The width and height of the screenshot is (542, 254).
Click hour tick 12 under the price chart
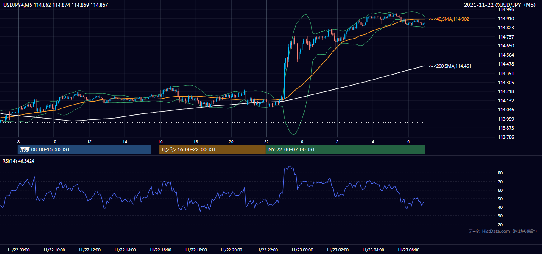click(x=89, y=141)
